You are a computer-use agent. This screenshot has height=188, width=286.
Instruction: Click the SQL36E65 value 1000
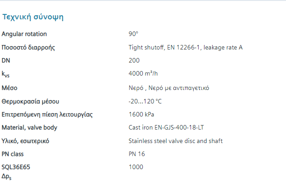pos(136,167)
